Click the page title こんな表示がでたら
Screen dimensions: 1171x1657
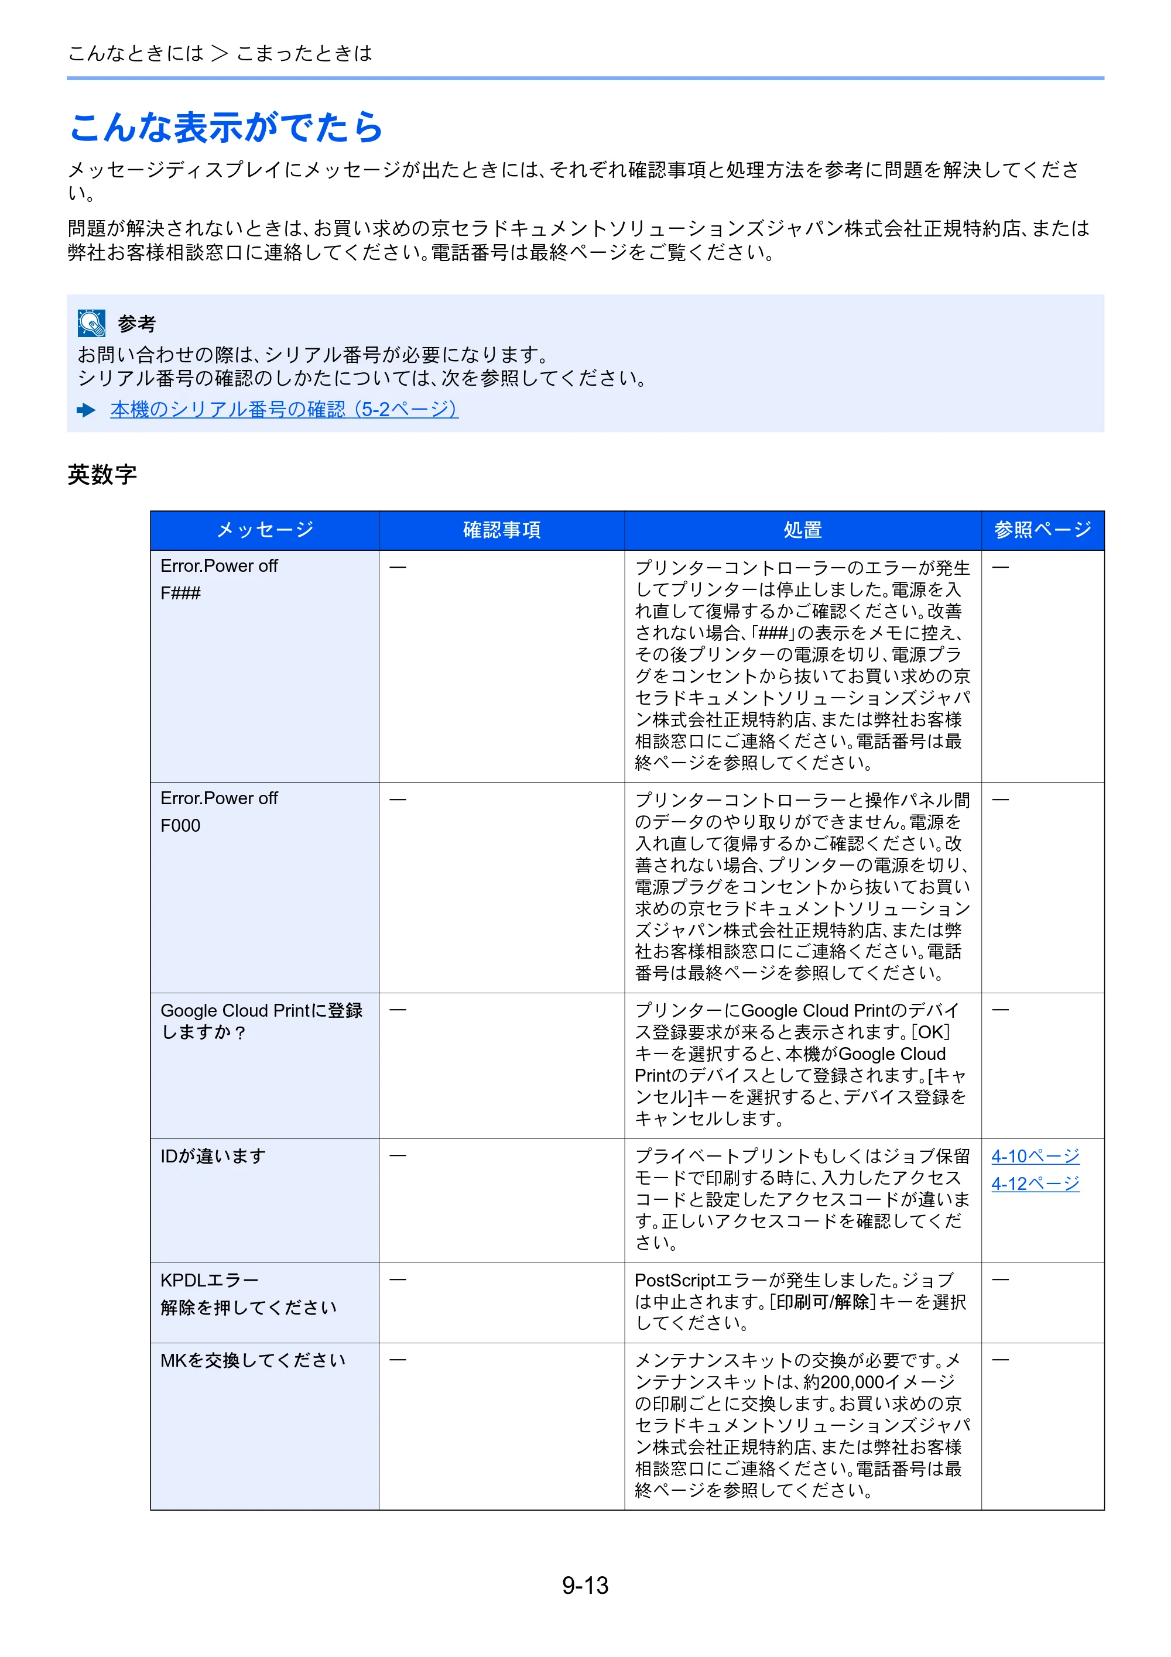pyautogui.click(x=226, y=127)
